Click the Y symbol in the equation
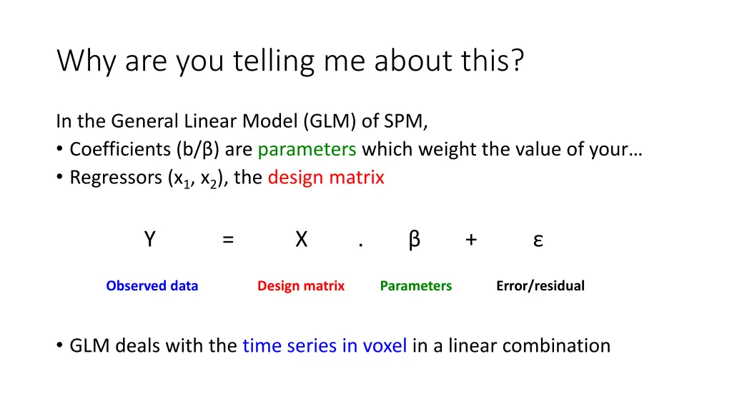Image resolution: width=732 pixels, height=411 pixels. coord(150,240)
